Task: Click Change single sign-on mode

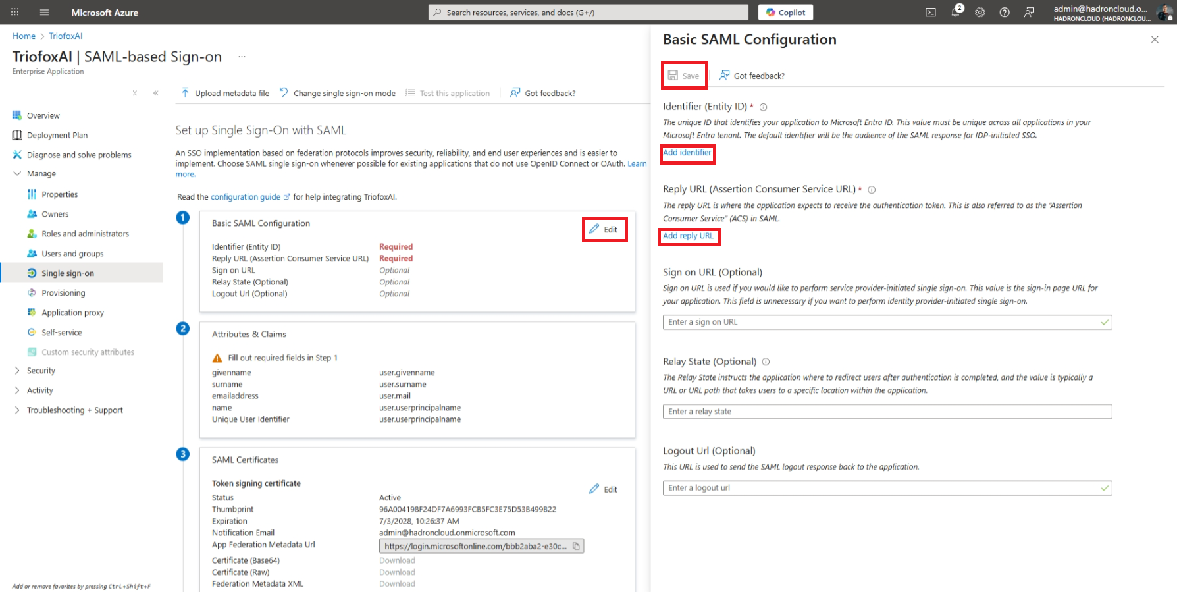Action: click(x=338, y=93)
